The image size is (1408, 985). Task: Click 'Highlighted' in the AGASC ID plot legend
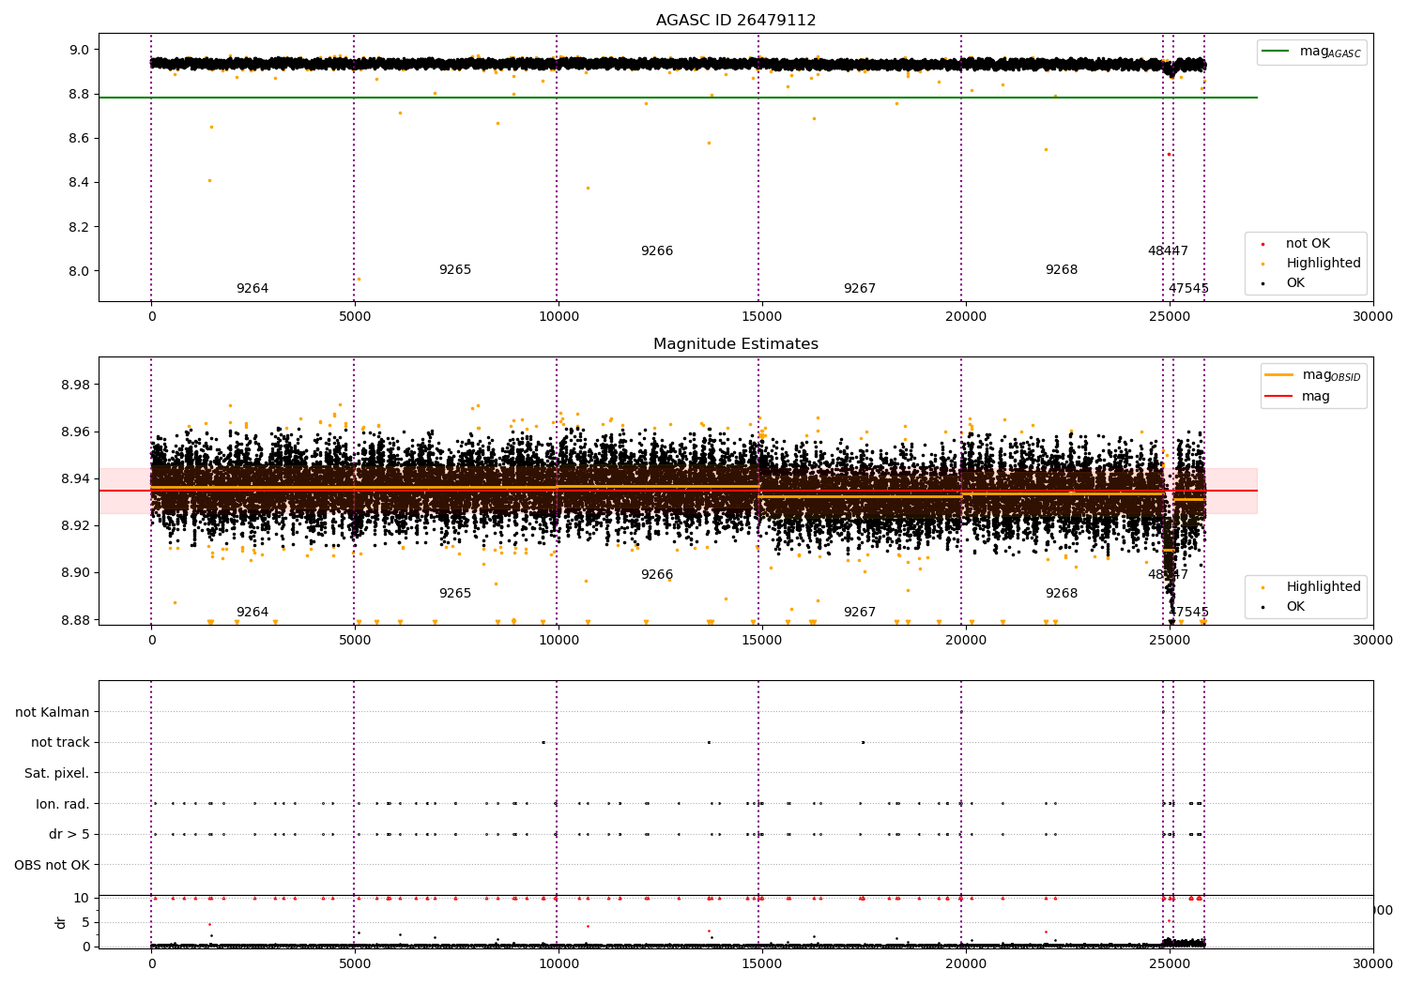(x=1324, y=264)
